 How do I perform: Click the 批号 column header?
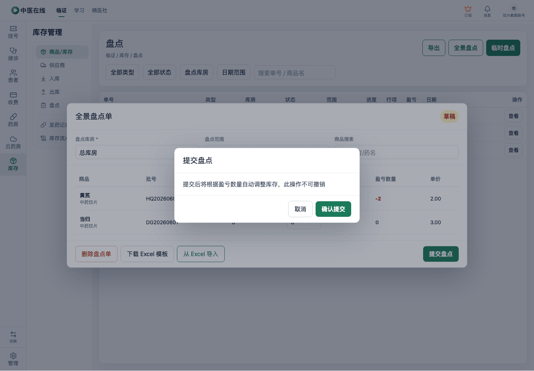point(151,179)
